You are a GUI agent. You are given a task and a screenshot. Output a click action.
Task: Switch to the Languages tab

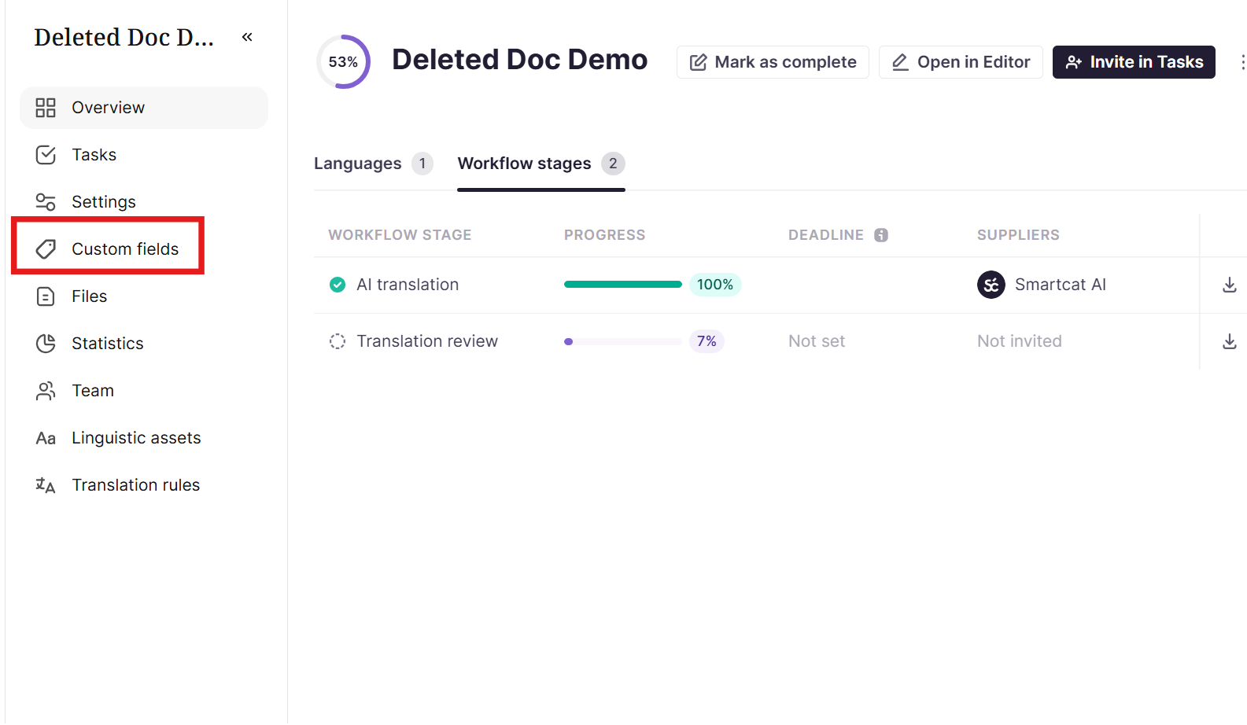373,164
